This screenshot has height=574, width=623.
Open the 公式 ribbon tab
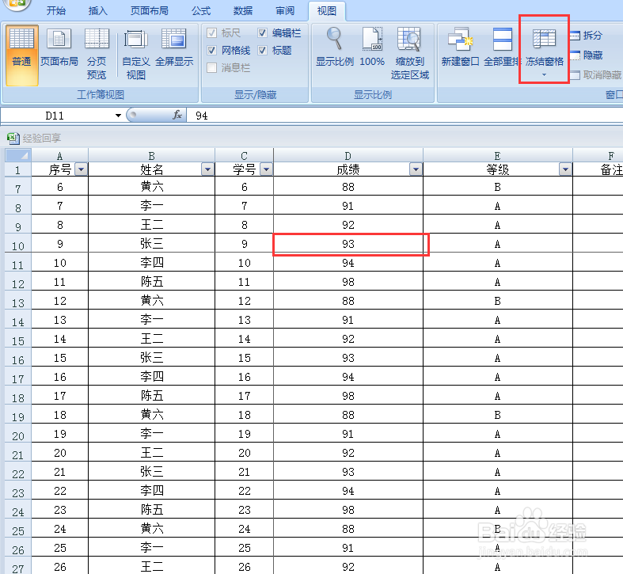[x=201, y=11]
